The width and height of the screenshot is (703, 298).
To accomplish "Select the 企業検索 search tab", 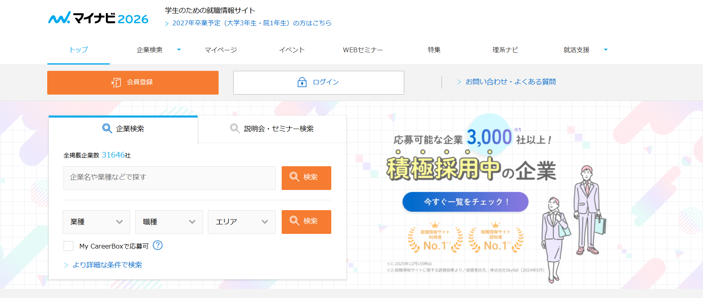I will pyautogui.click(x=123, y=129).
